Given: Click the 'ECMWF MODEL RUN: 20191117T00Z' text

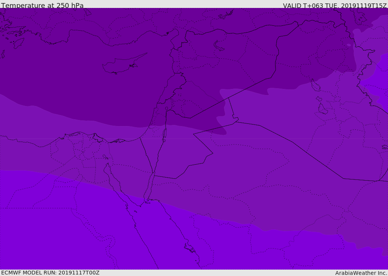Looking at the screenshot, I should (x=50, y=273).
